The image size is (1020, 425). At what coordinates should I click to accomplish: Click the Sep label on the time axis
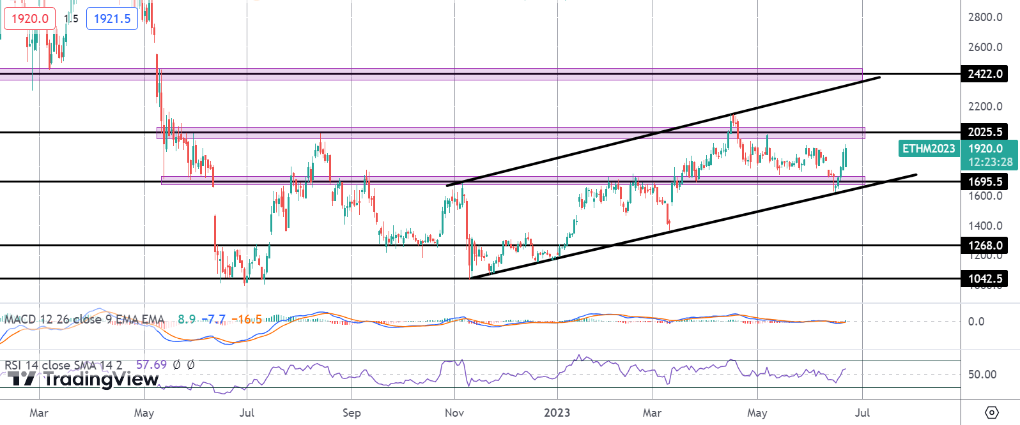[352, 413]
